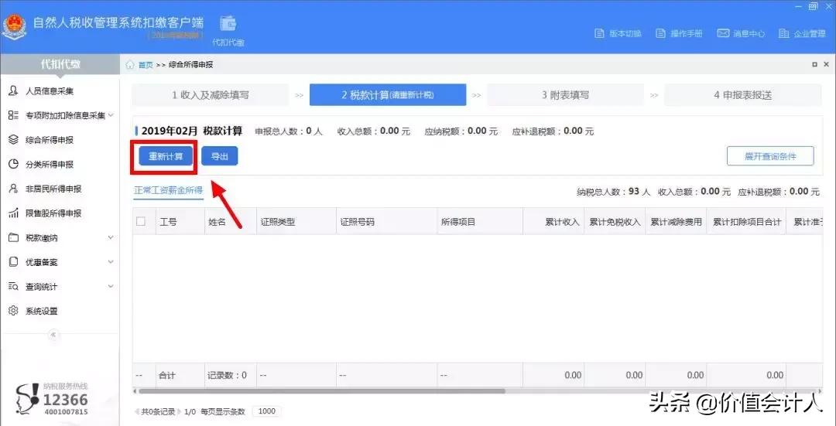The width and height of the screenshot is (836, 426).
Task: Click the 代扣代缴 sidebar header tab
Action: [60, 64]
